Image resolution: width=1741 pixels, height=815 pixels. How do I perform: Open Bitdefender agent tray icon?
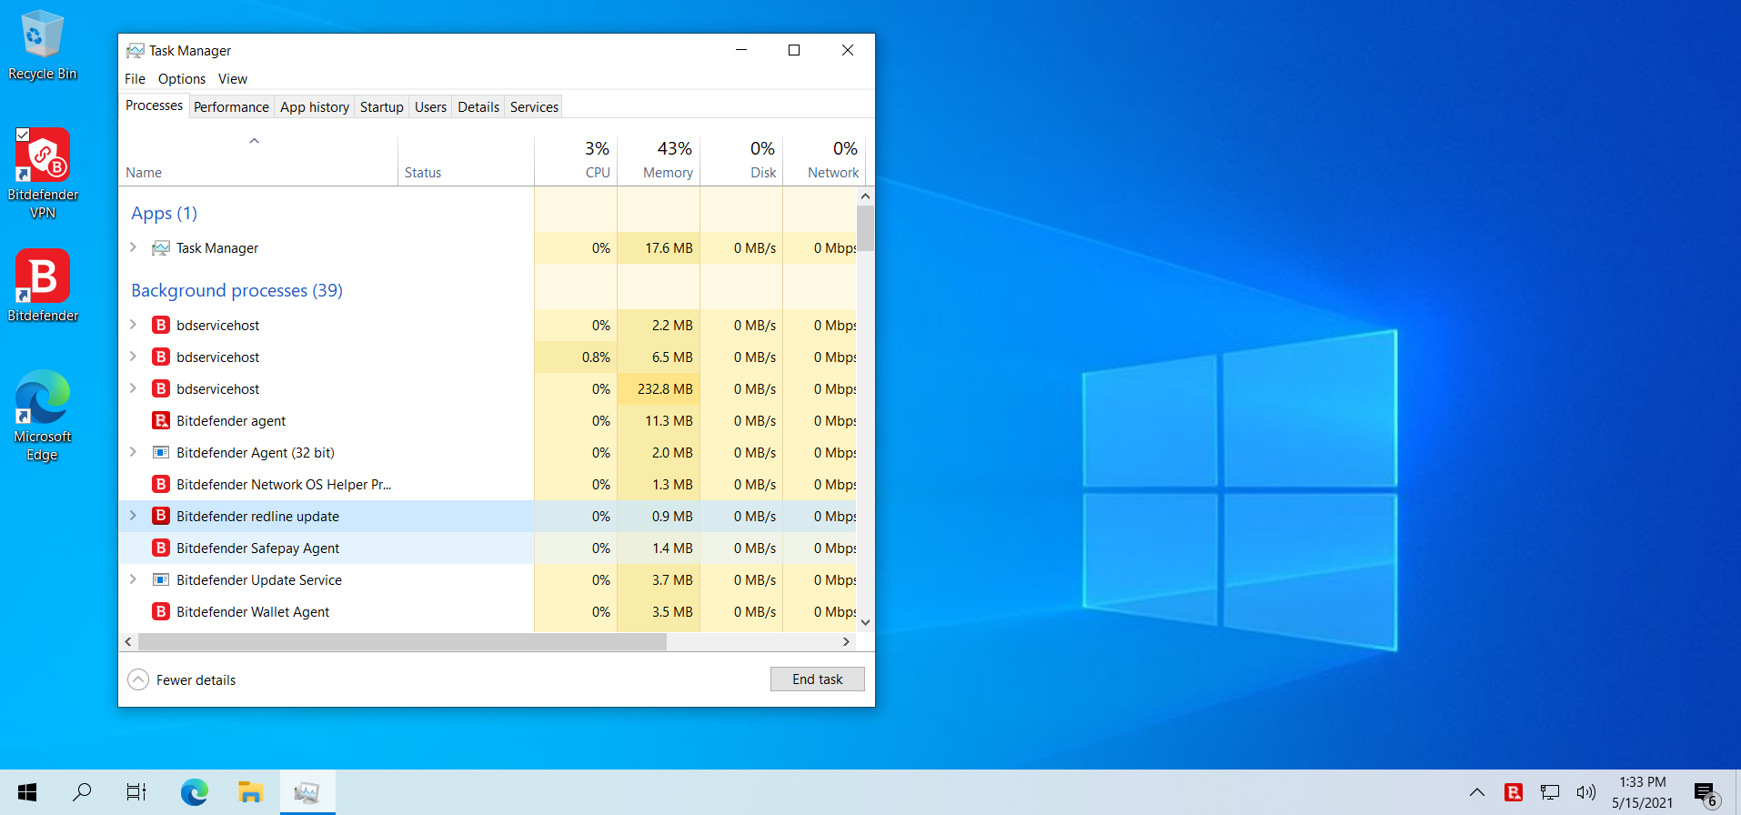click(1514, 792)
